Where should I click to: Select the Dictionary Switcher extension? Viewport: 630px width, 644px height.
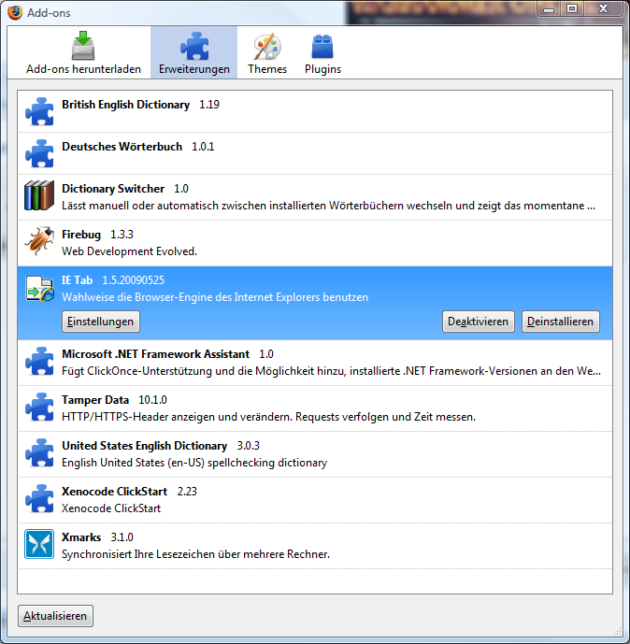[x=315, y=197]
